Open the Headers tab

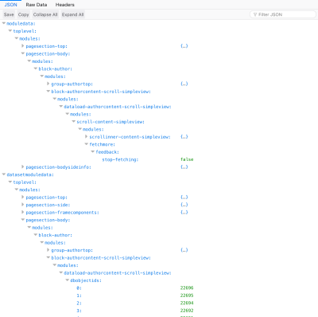click(65, 5)
